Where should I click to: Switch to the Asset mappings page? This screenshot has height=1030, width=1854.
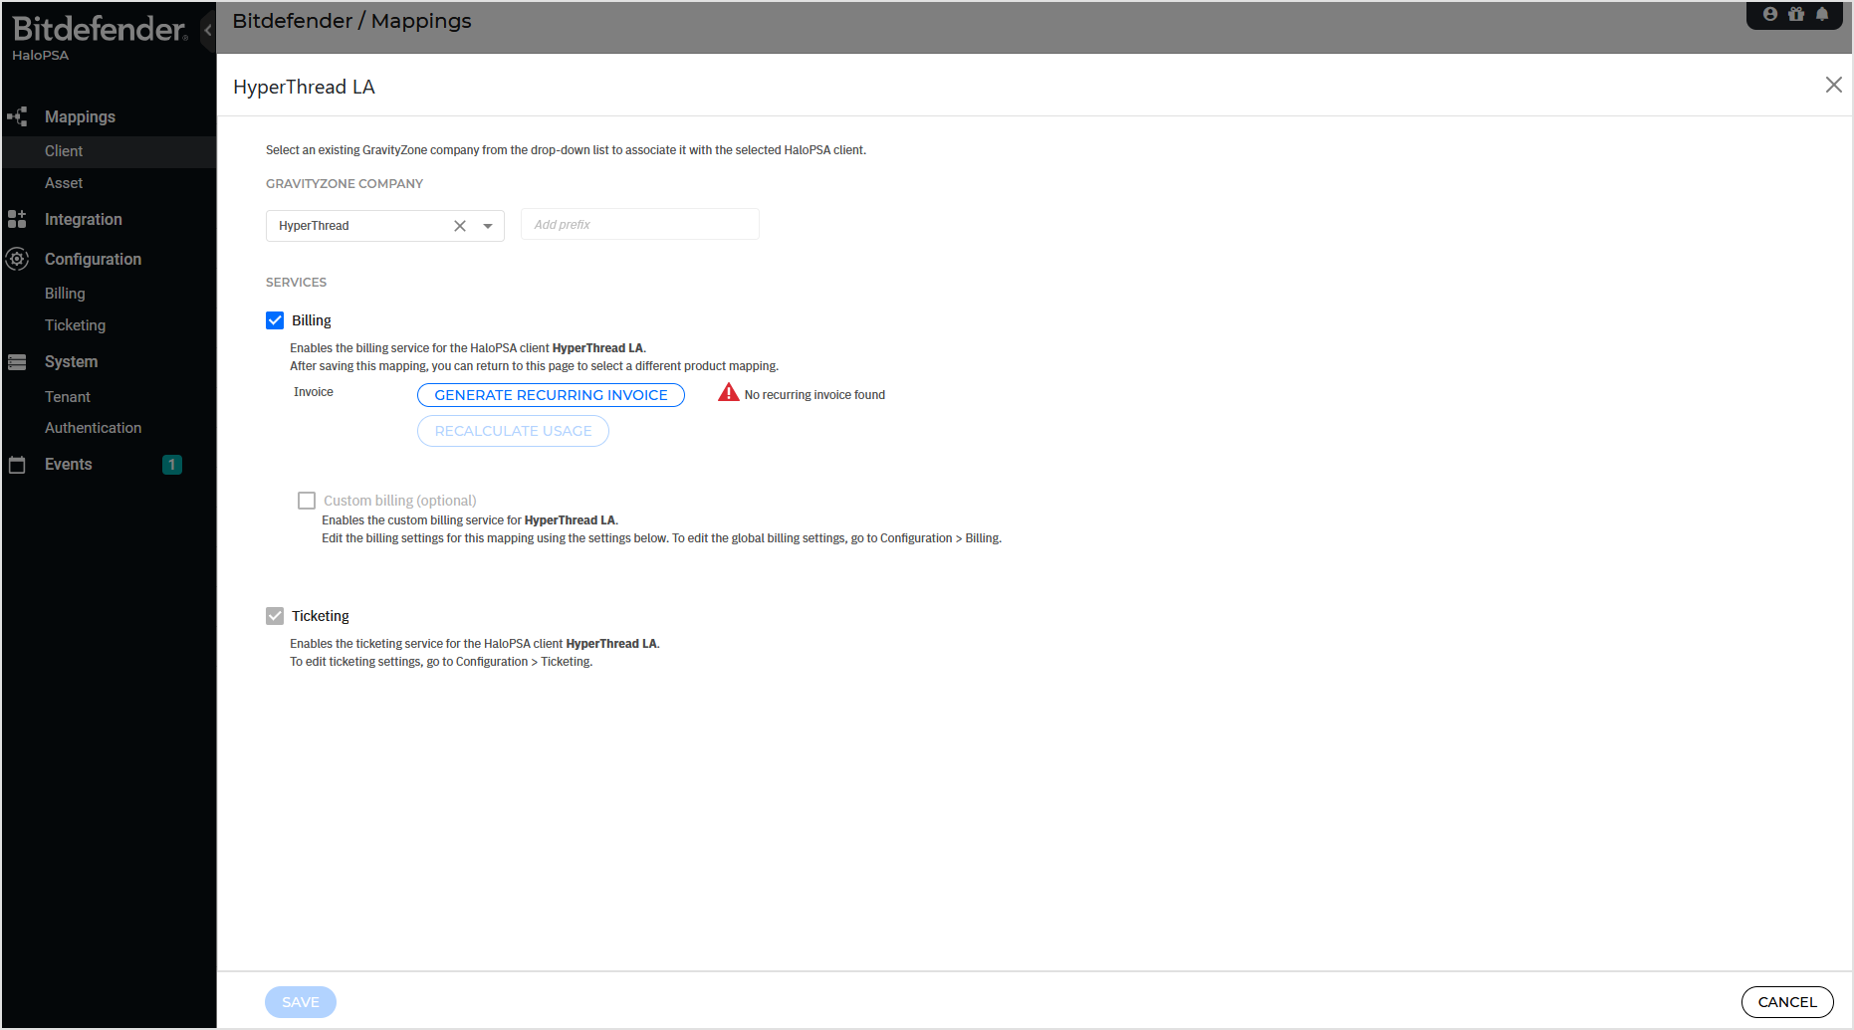pos(63,183)
